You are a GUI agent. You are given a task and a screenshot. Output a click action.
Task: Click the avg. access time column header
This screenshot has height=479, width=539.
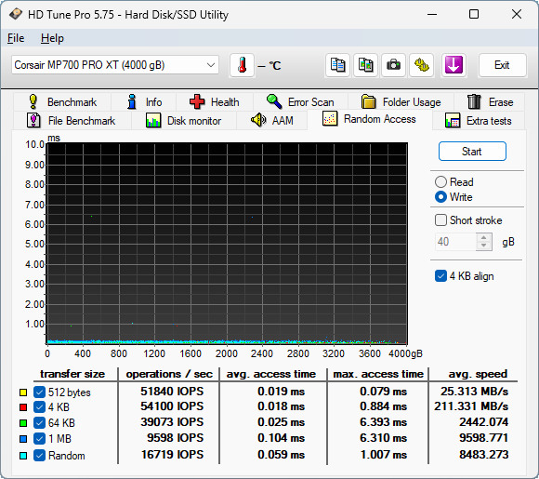pyautogui.click(x=270, y=374)
